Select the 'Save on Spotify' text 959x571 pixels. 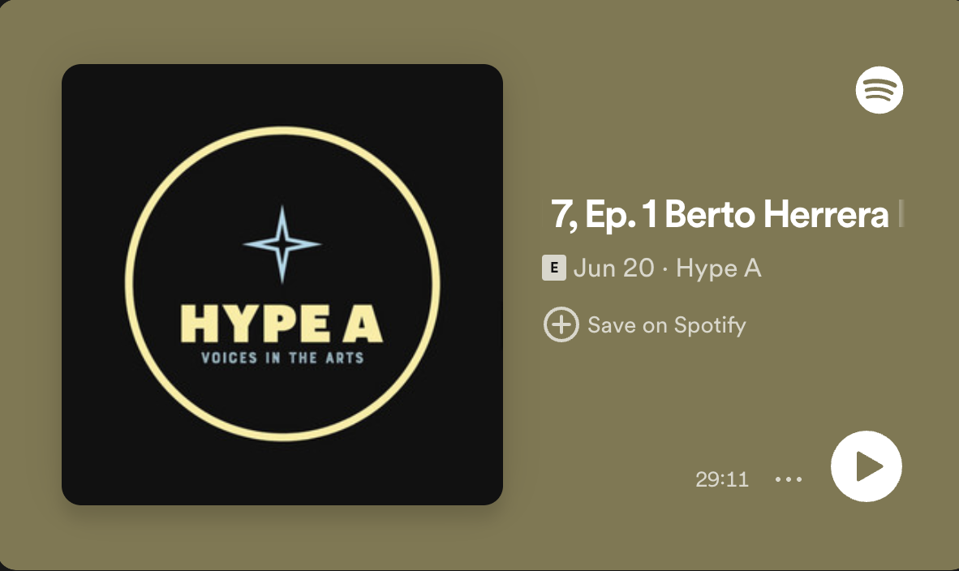tap(667, 325)
